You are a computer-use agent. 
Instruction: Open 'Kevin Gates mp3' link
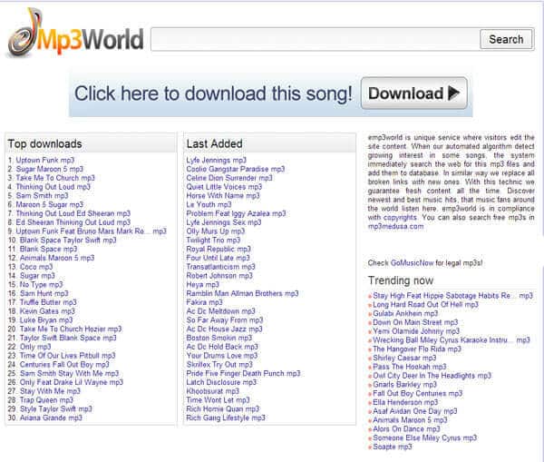click(x=47, y=311)
